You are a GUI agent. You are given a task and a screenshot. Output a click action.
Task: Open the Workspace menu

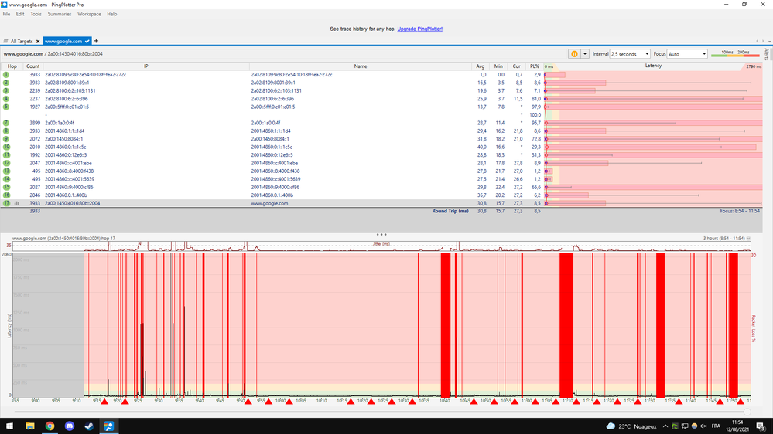click(x=89, y=14)
